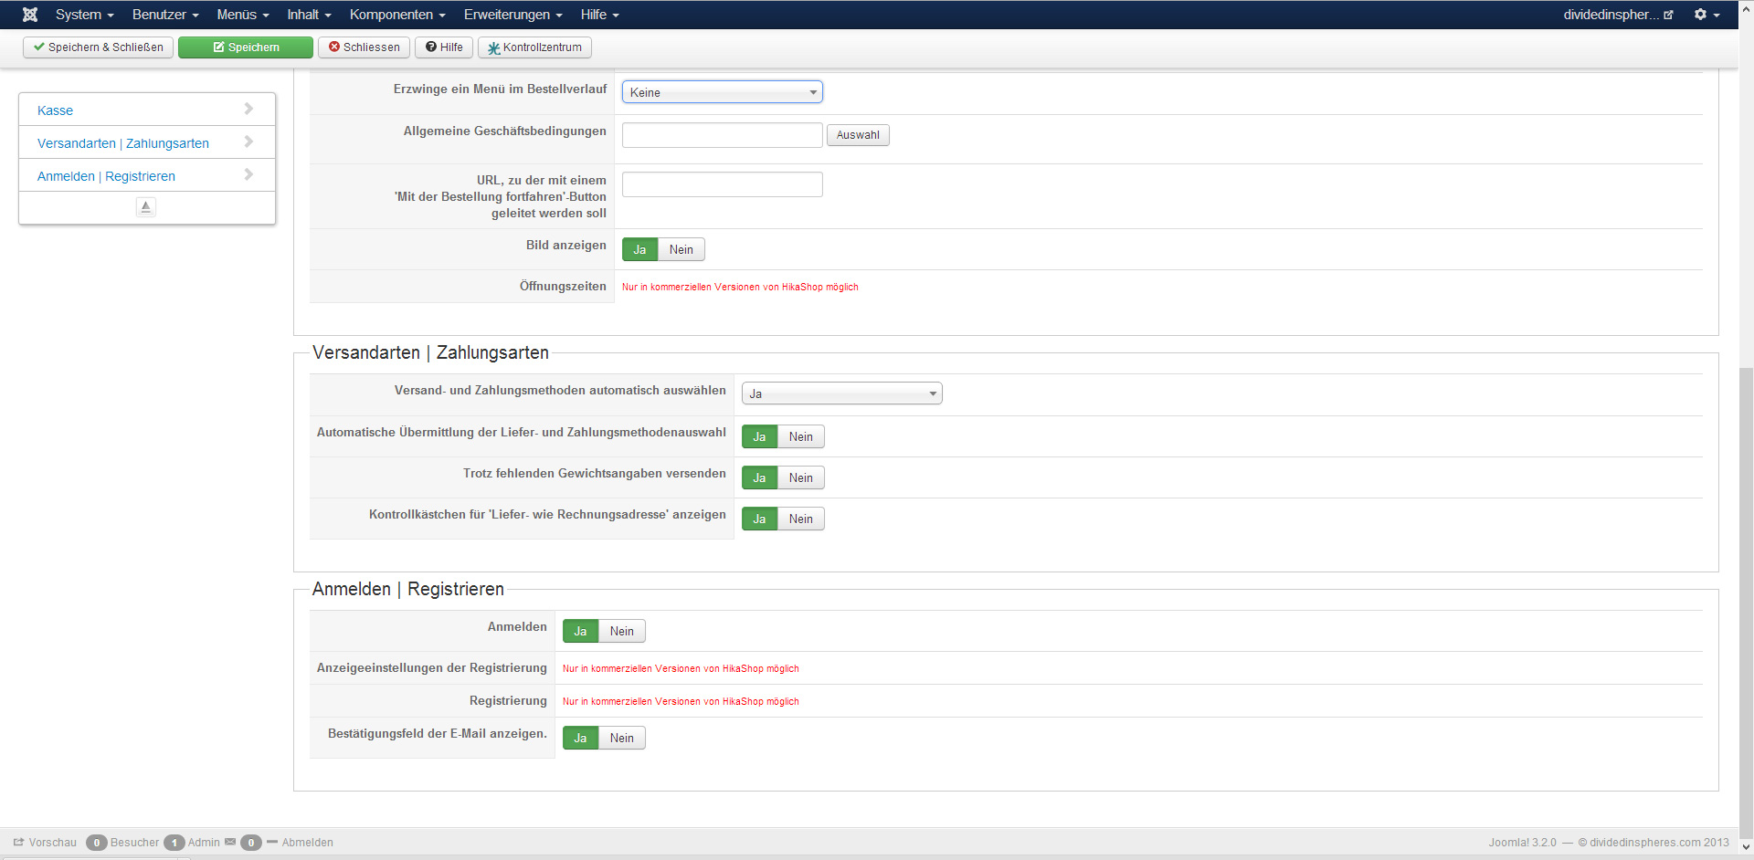This screenshot has height=860, width=1754.
Task: Open the Komponenten menu
Action: [397, 15]
